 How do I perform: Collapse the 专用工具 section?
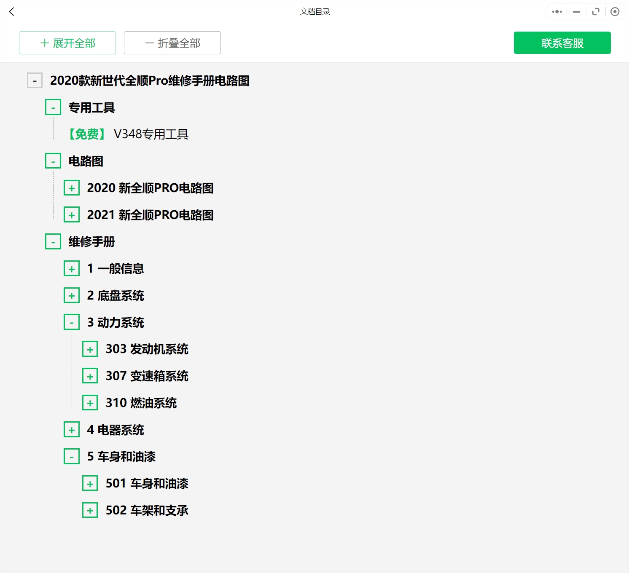(53, 107)
